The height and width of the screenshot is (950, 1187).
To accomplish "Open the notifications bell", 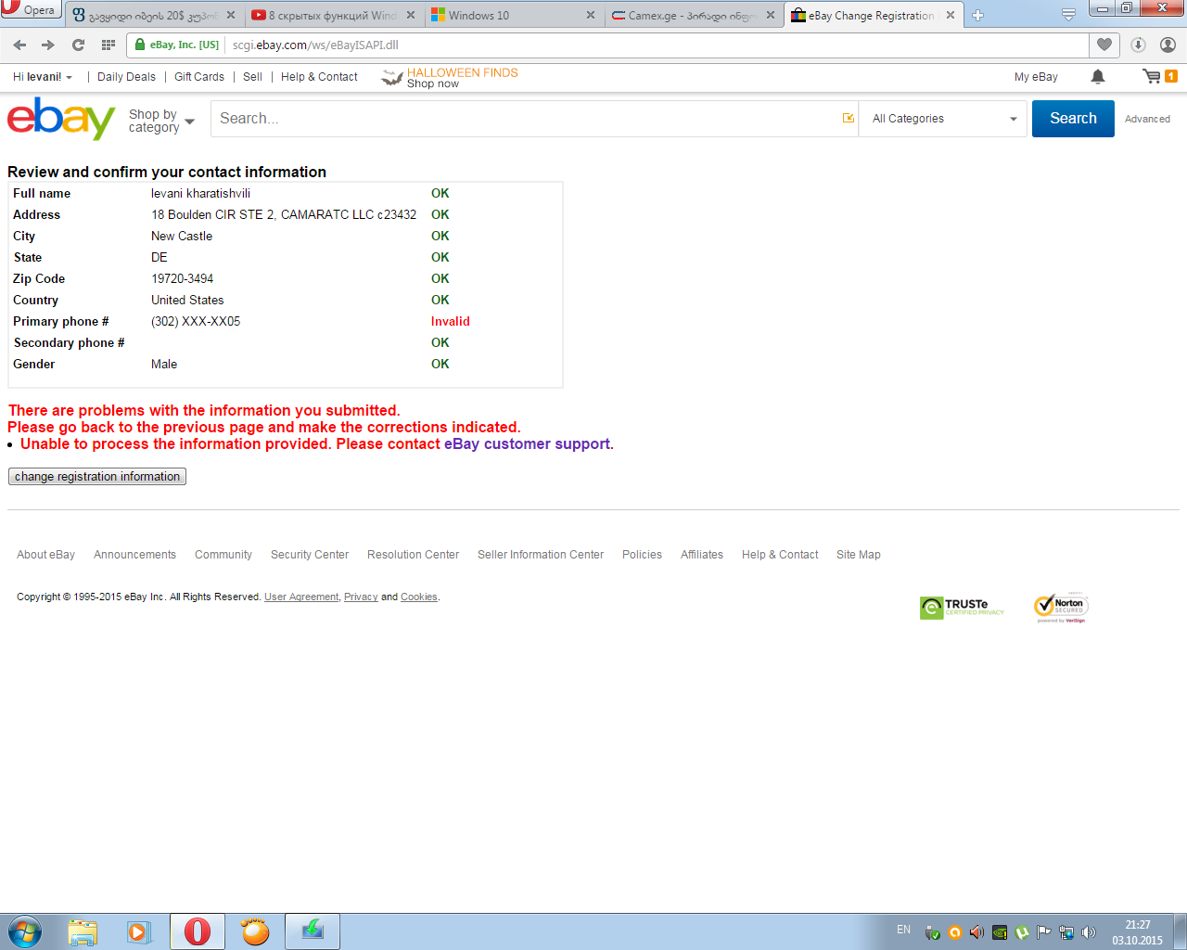I will [1098, 77].
